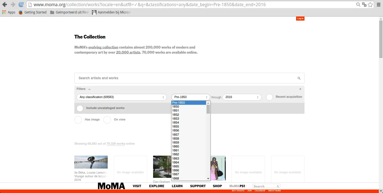Close the Filters panel with the x icon
The height and width of the screenshot is (193, 383).
[300, 89]
